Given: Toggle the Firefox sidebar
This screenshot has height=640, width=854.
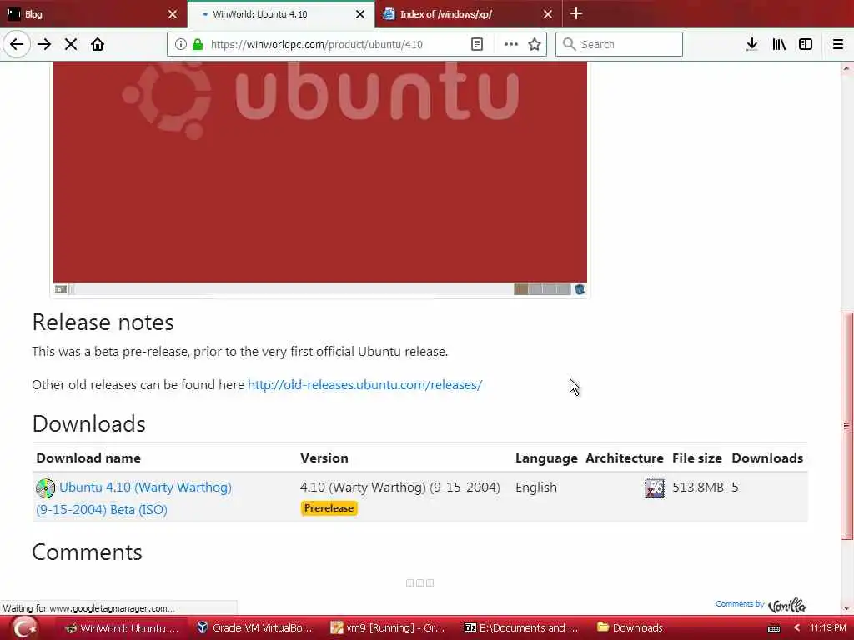Looking at the screenshot, I should (806, 44).
